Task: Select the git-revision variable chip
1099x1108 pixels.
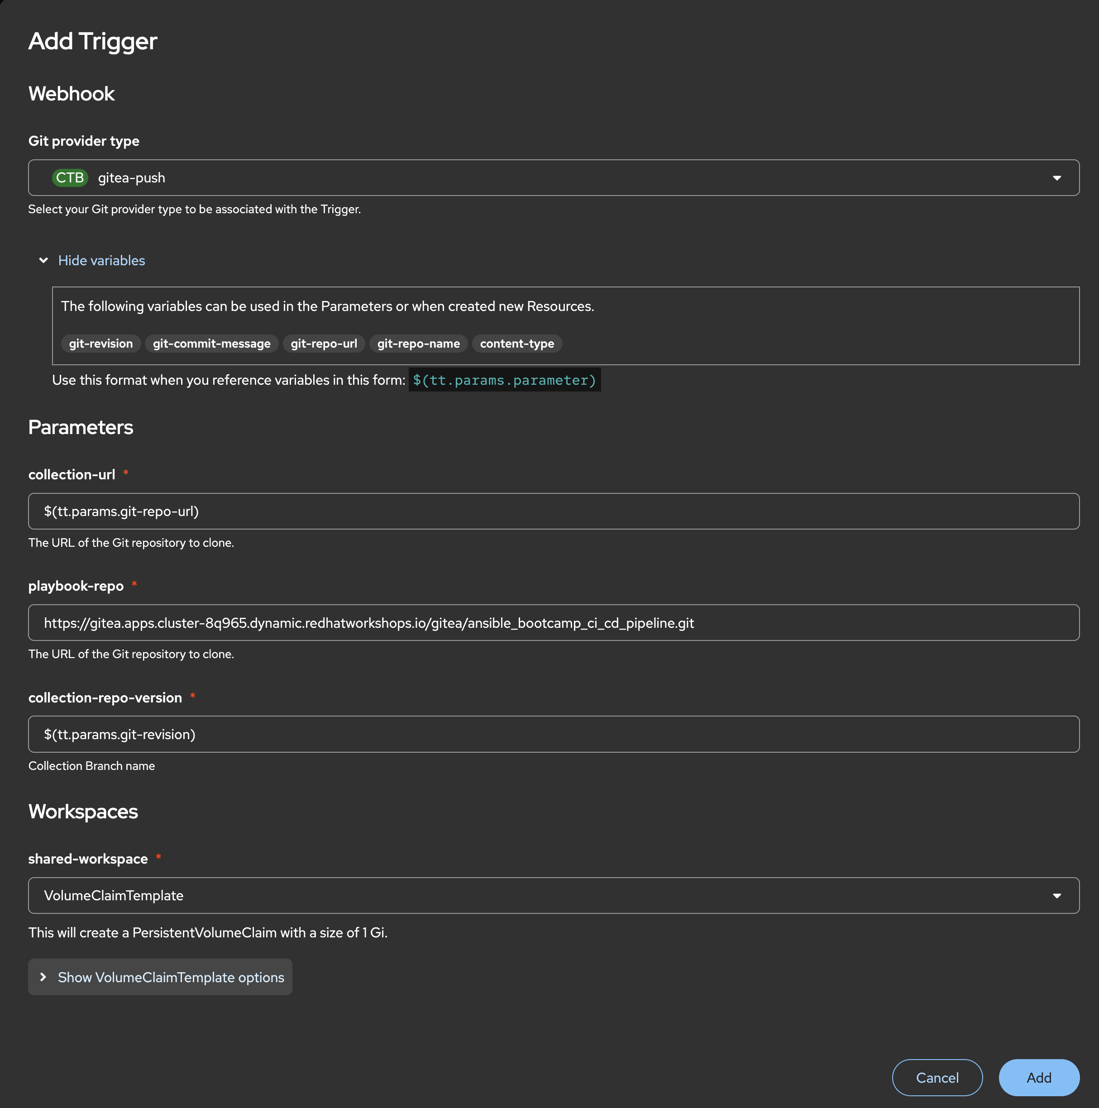Action: click(101, 344)
